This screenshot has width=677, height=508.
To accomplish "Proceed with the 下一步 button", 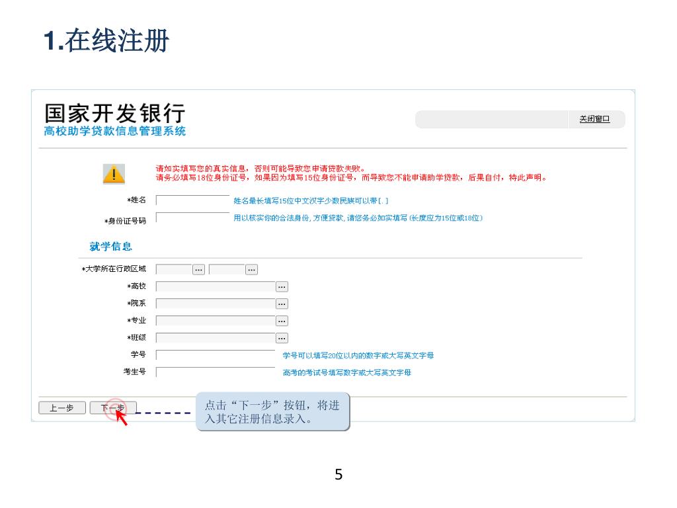I will click(113, 407).
